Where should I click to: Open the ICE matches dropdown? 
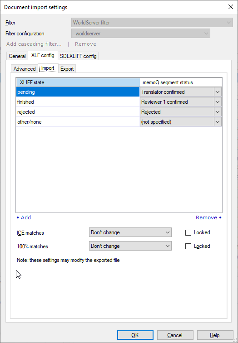click(x=130, y=232)
